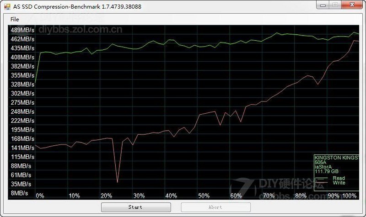This screenshot has height=217, width=366.
Task: Click the 489MB/s axis label
Action: (22, 30)
